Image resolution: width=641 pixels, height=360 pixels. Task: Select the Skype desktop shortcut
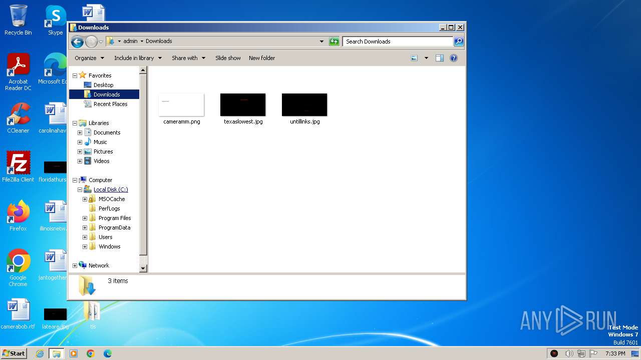[56, 20]
